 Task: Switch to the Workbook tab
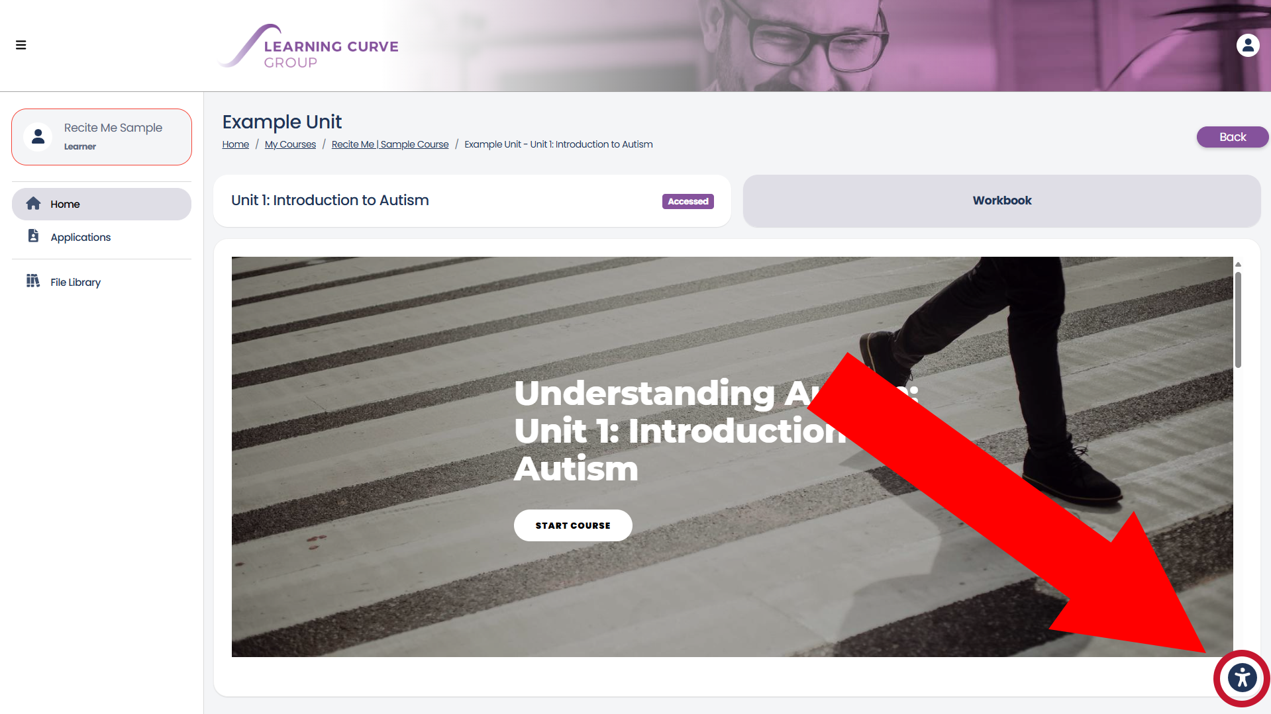1001,201
